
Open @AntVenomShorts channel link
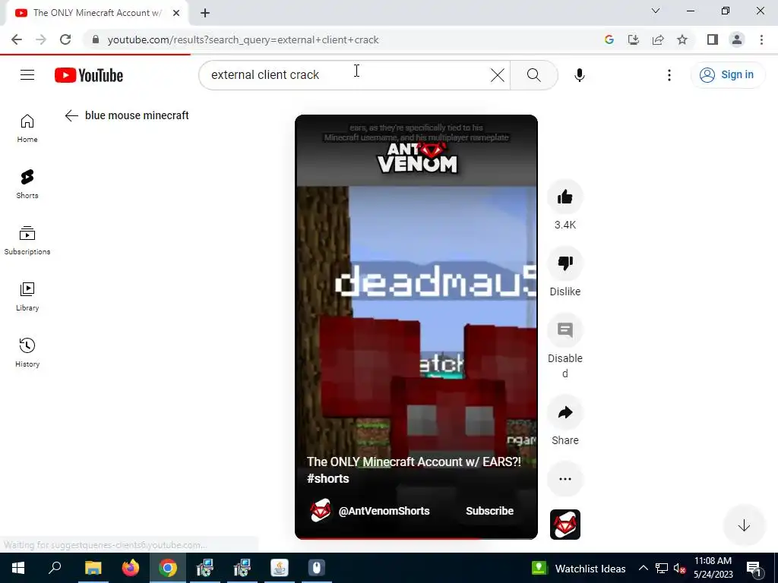(384, 511)
